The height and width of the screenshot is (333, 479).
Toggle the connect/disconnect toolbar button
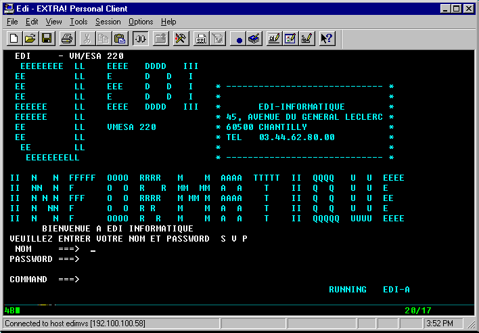click(x=141, y=39)
